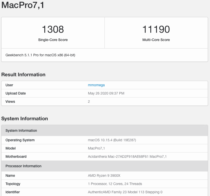Viewport: 210px width, 196px height.
Task: Click the Geekbench 5.1.1 Pro version text
Action: click(x=40, y=55)
